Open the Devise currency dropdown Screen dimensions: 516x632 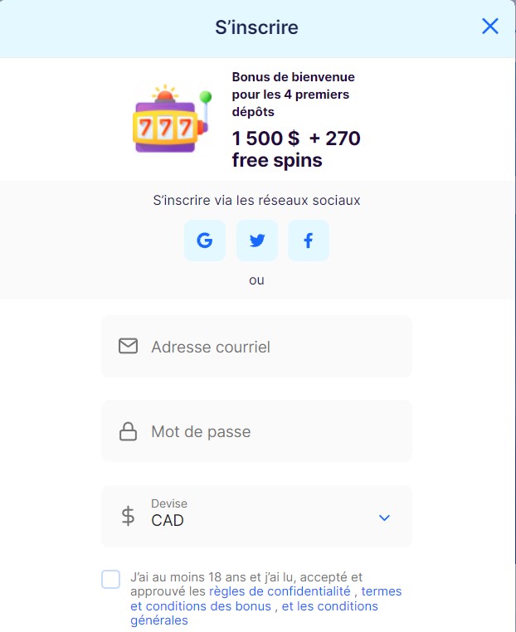[x=256, y=516]
